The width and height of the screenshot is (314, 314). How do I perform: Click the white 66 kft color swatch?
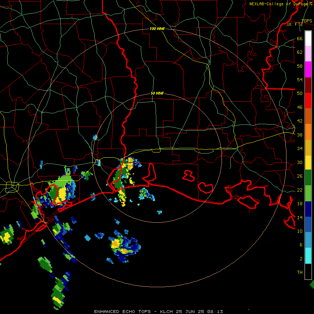tap(308, 38)
